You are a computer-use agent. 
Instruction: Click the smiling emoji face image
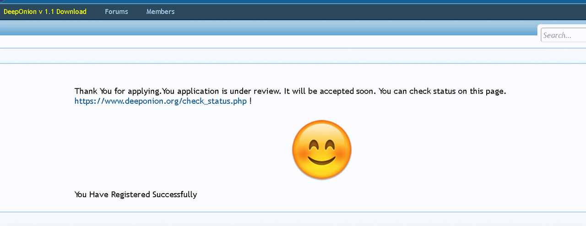[x=322, y=149]
